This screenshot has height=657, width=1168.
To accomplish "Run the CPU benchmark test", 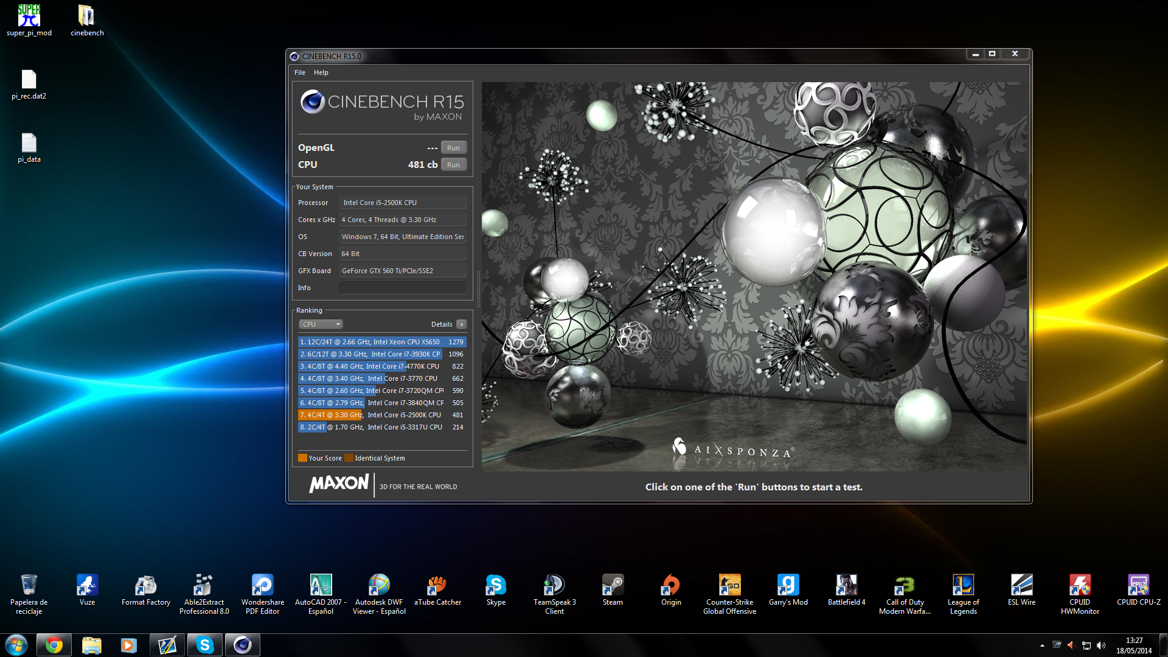I will pyautogui.click(x=453, y=165).
